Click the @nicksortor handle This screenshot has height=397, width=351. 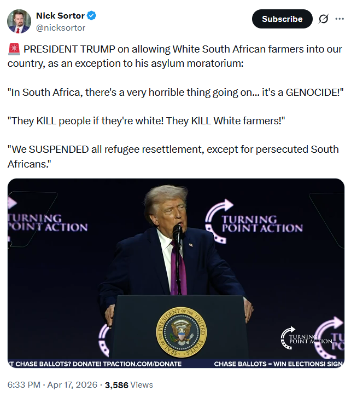tap(61, 28)
